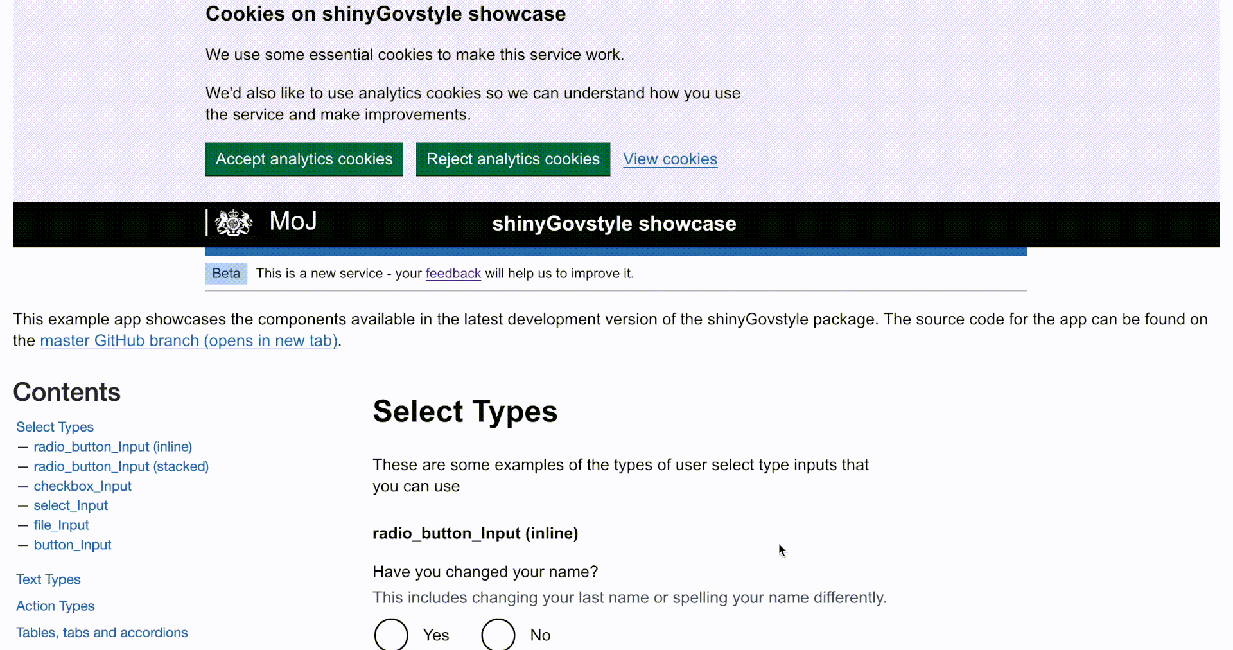Viewport: 1233px width, 650px height.
Task: Accept analytics cookies
Action: [304, 159]
